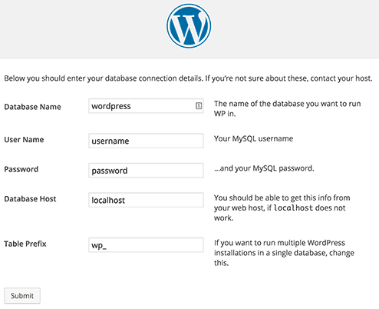Image resolution: width=379 pixels, height=309 pixels.
Task: Click the 'multiple WordPress installations' description text
Action: pyautogui.click(x=284, y=253)
